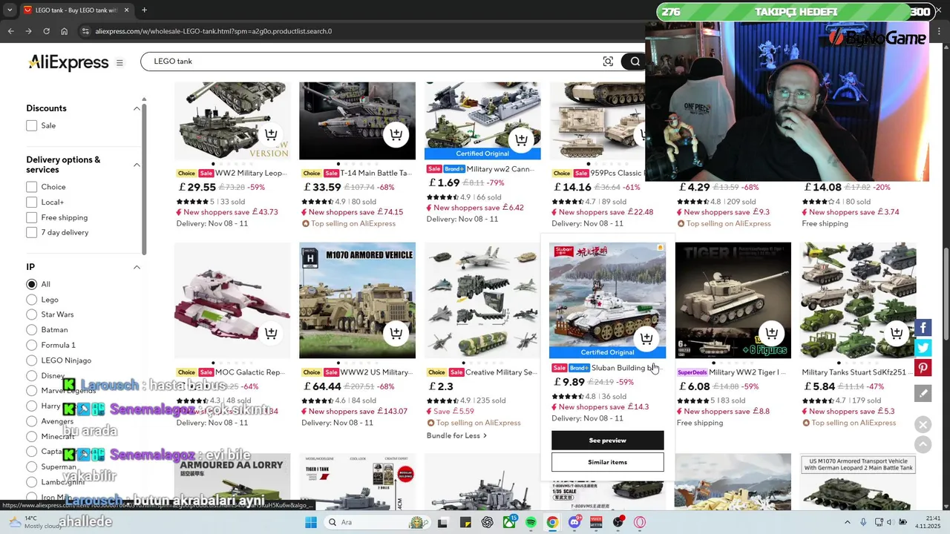
Task: Select the Formula 1 IP filter
Action: pos(32,345)
